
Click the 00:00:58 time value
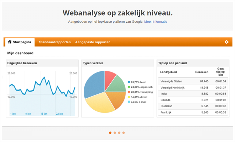[x=221, y=94]
